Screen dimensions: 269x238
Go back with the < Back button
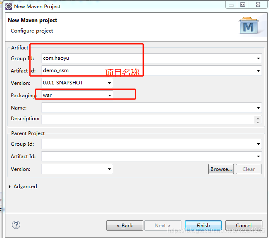[x=125, y=226]
